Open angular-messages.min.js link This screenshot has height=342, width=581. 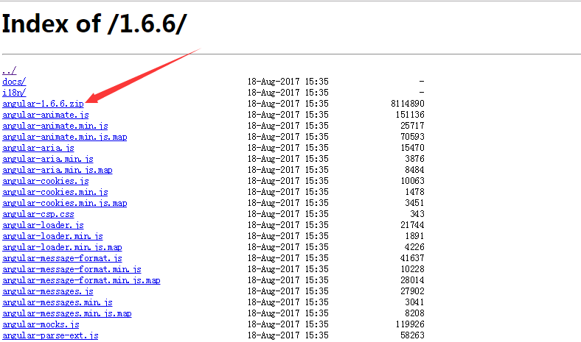pos(58,303)
